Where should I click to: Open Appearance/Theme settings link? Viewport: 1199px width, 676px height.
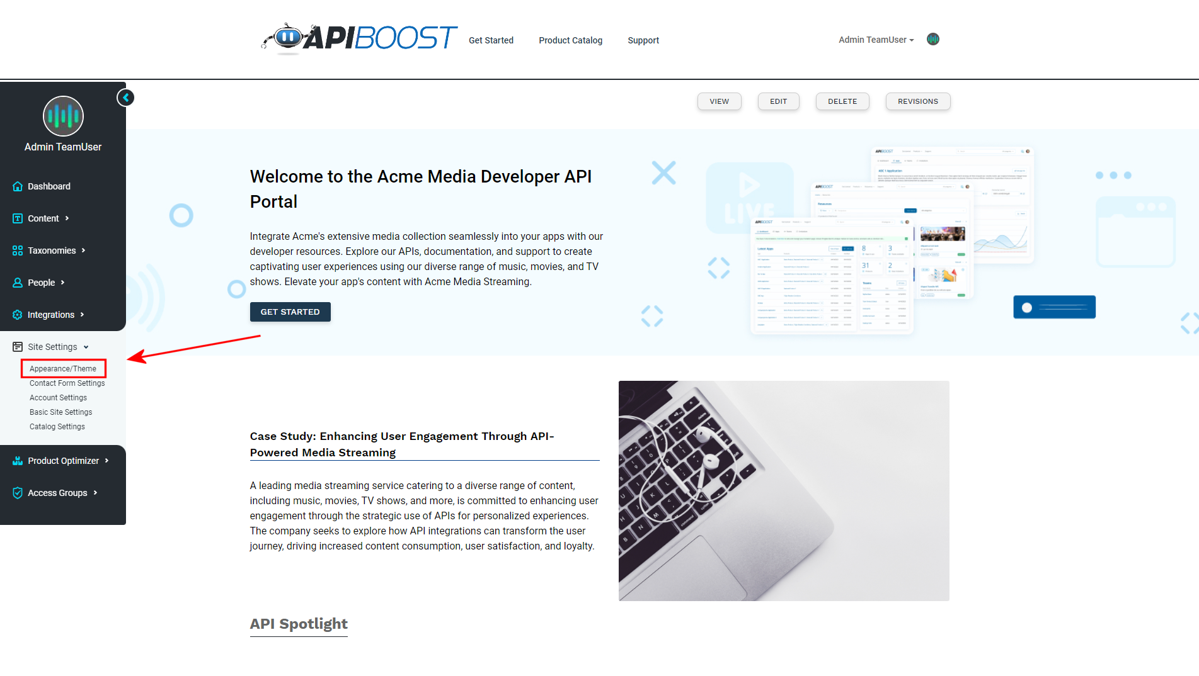pos(63,369)
